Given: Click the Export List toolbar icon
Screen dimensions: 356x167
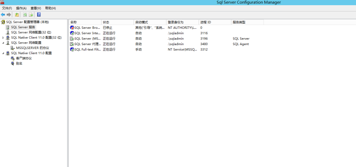Looking at the screenshot, I should click(x=31, y=15).
